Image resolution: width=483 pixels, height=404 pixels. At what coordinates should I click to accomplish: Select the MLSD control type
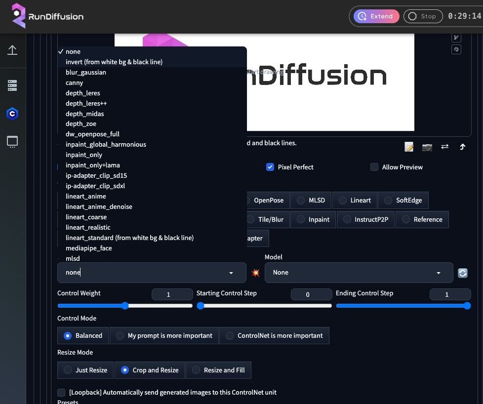point(311,201)
